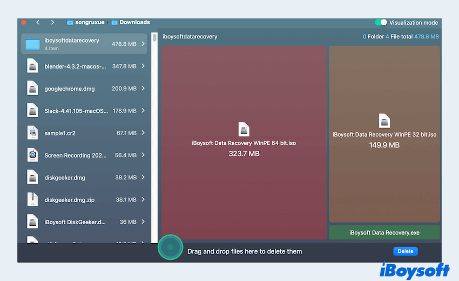Viewport: 459px width, 281px height.
Task: Go to songruxue in the breadcrumb path
Action: coord(90,22)
